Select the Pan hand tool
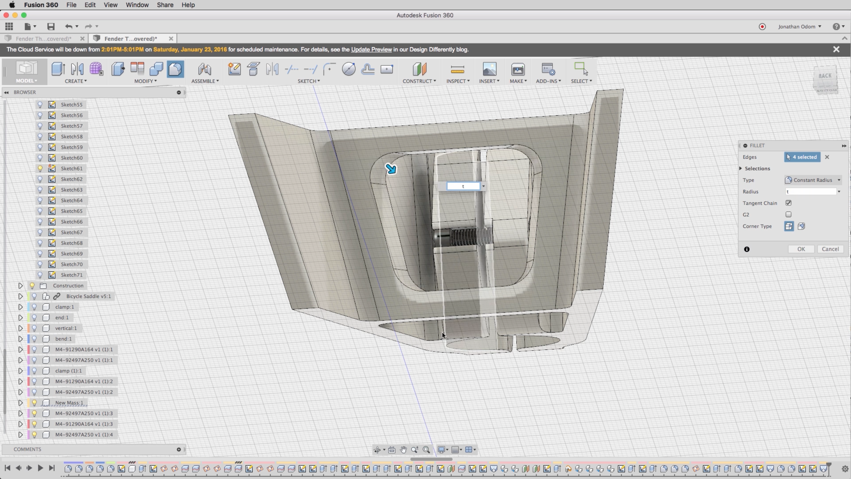The width and height of the screenshot is (851, 479). pos(403,450)
